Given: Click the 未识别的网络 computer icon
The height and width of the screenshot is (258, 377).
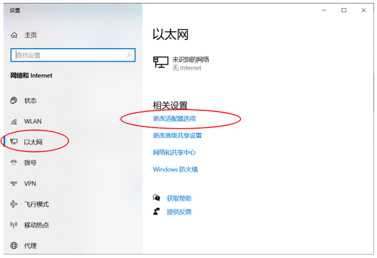Looking at the screenshot, I should (x=161, y=62).
